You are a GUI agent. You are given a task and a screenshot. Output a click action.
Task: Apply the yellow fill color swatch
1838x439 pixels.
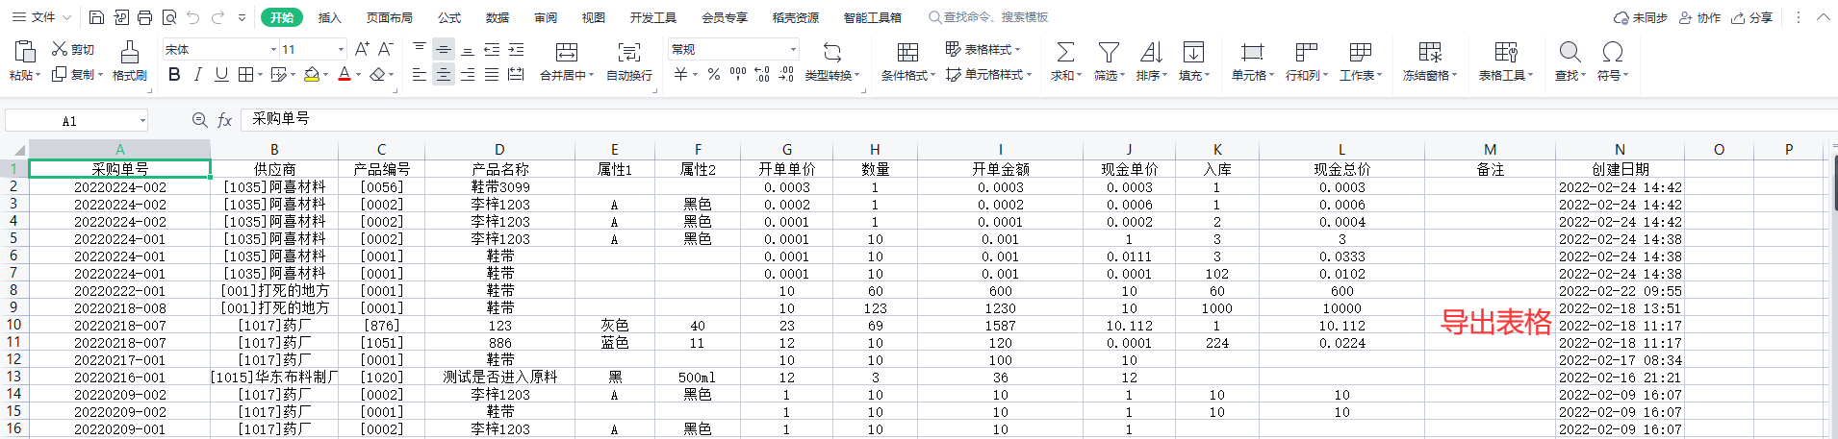coord(311,74)
